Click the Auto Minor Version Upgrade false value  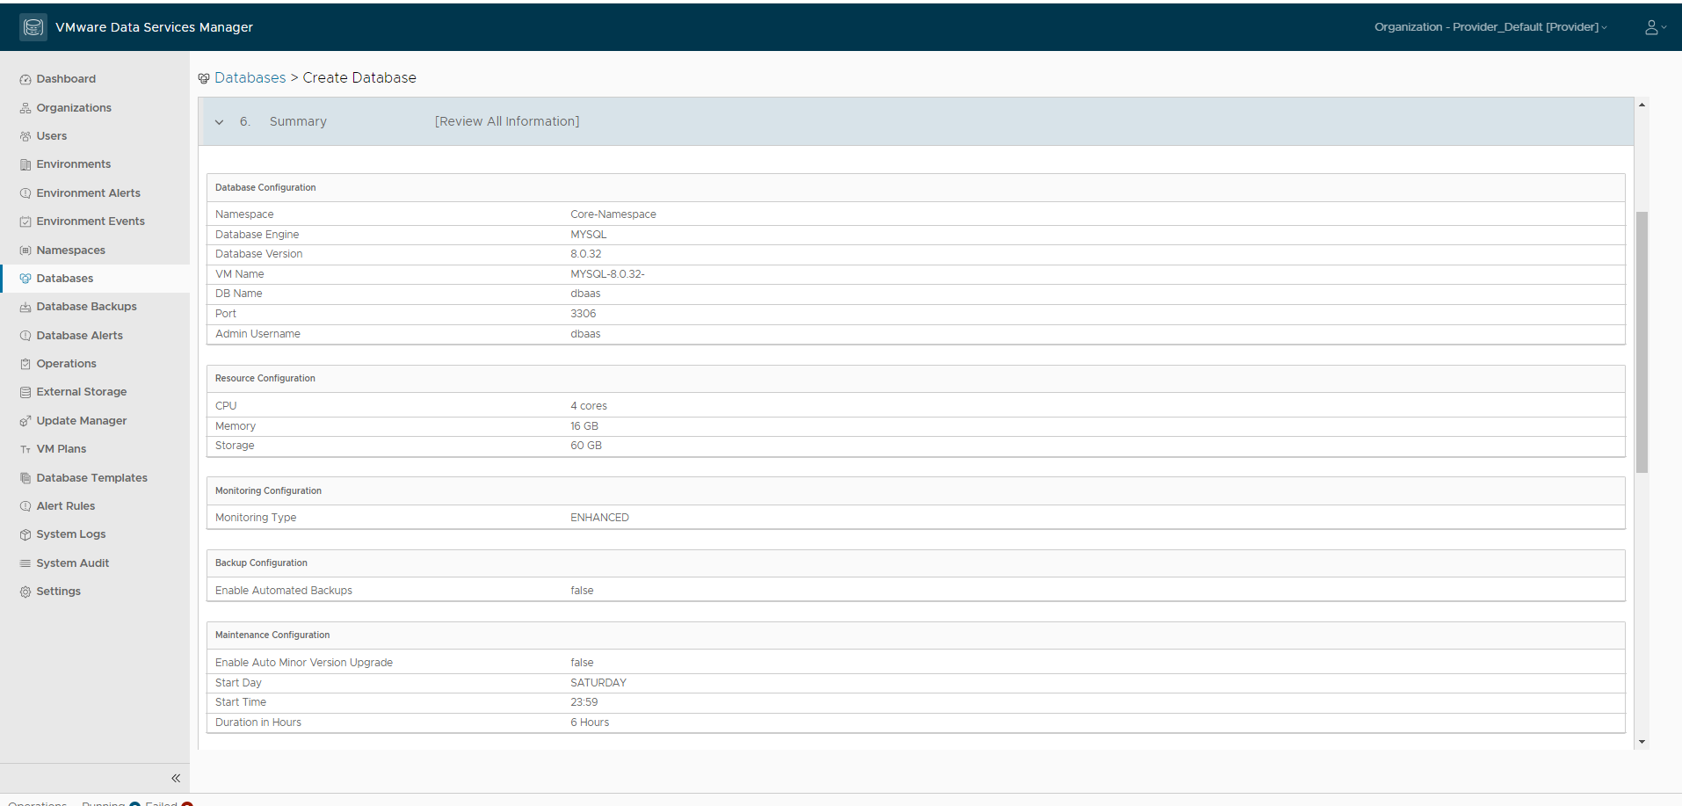pyautogui.click(x=582, y=663)
